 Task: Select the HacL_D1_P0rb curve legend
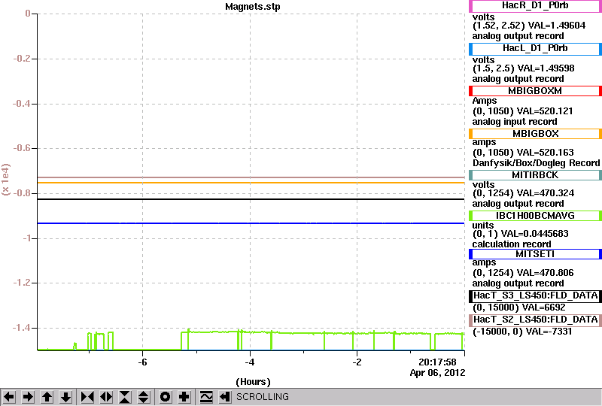click(535, 48)
